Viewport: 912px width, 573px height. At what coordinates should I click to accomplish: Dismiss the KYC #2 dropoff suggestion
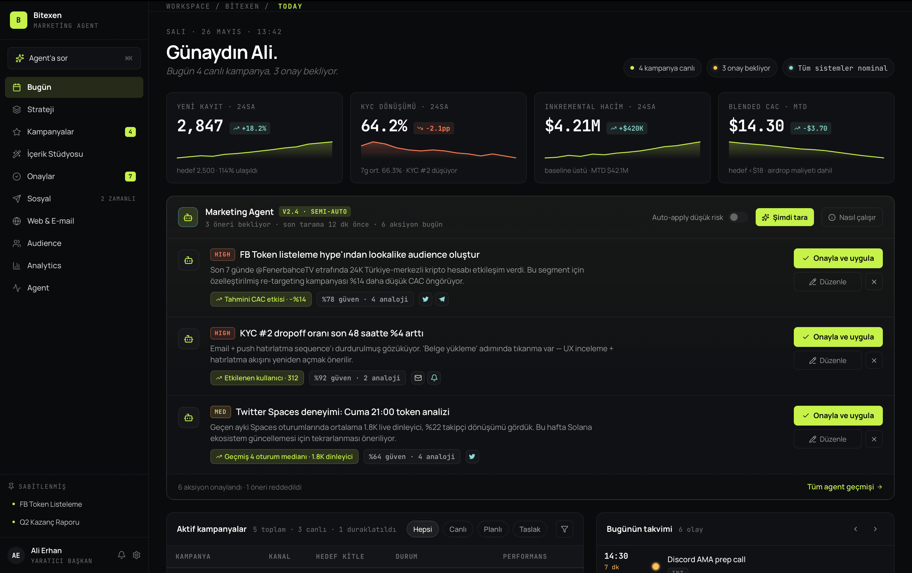(874, 361)
